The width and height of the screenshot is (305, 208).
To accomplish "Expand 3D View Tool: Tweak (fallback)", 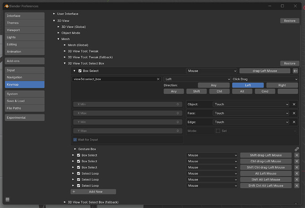I will [65, 57].
